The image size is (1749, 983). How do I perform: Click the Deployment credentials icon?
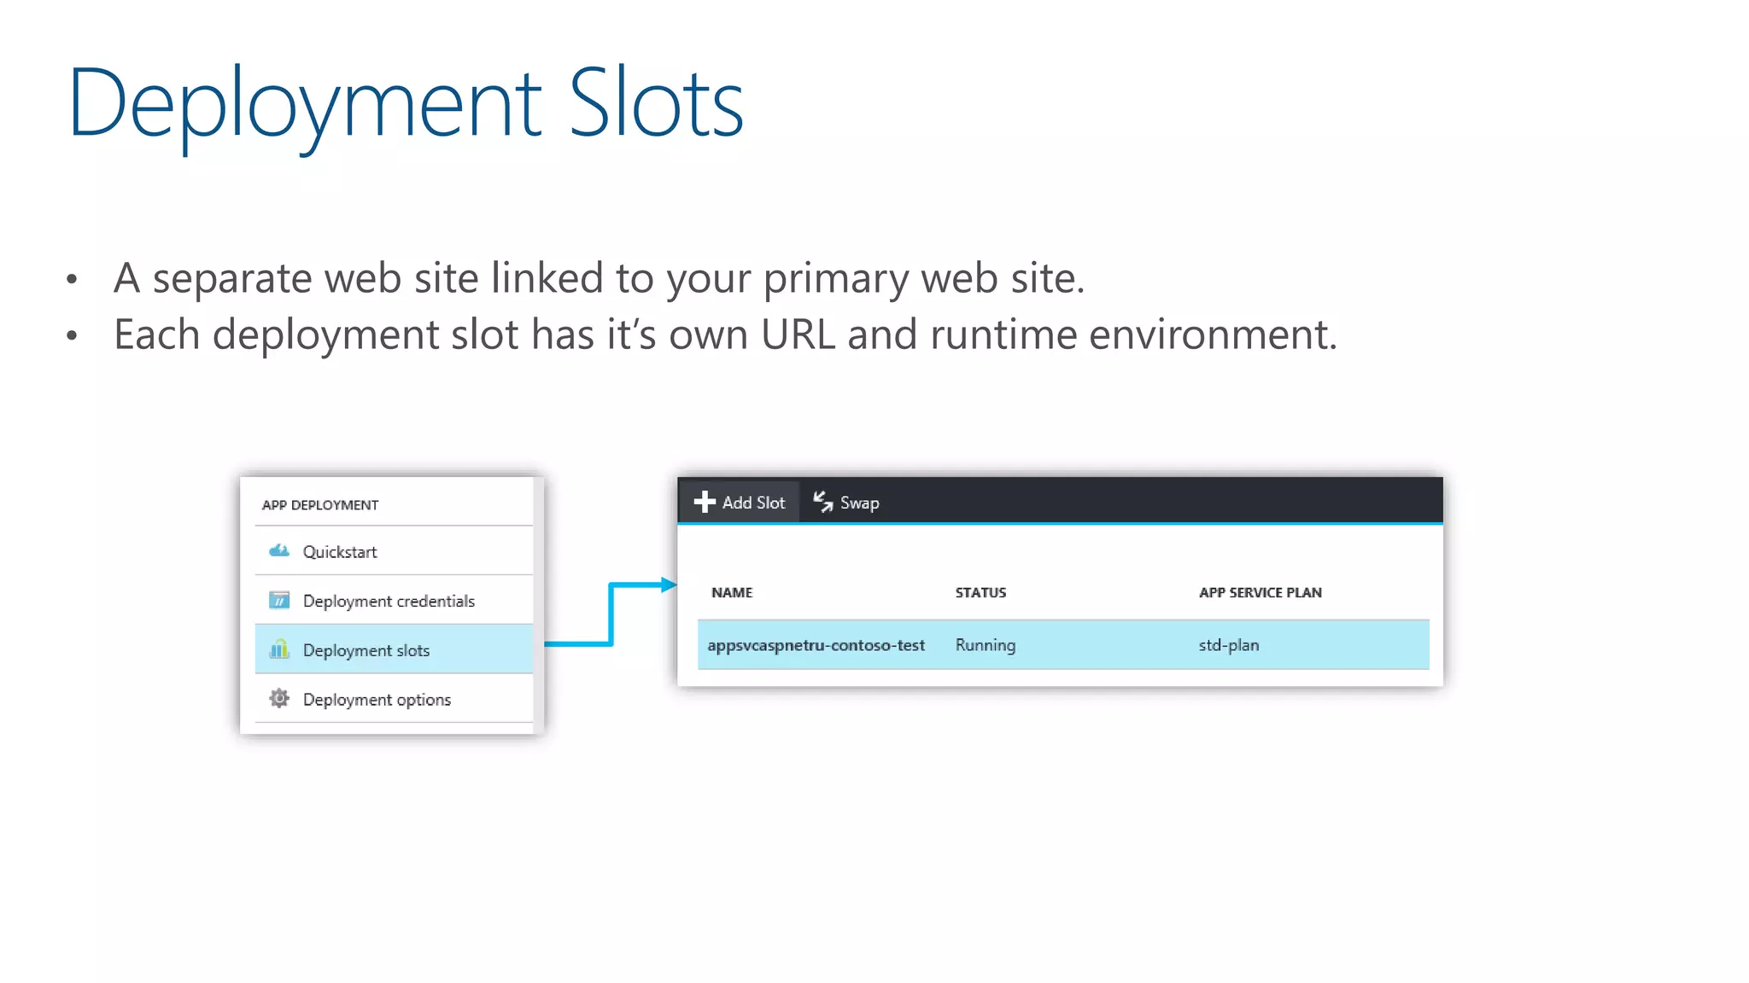point(279,601)
